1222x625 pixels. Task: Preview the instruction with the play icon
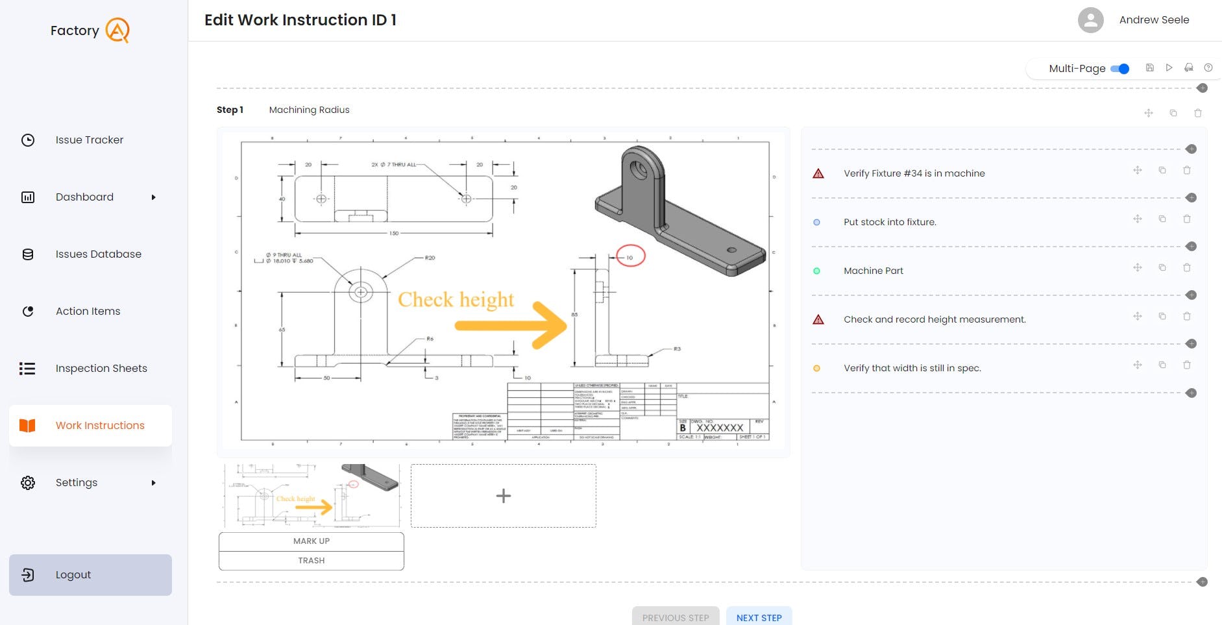coord(1169,67)
